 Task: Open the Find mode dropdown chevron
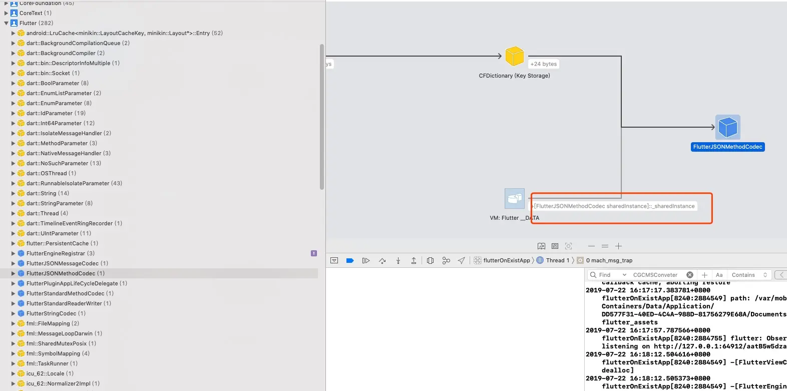pyautogui.click(x=624, y=275)
